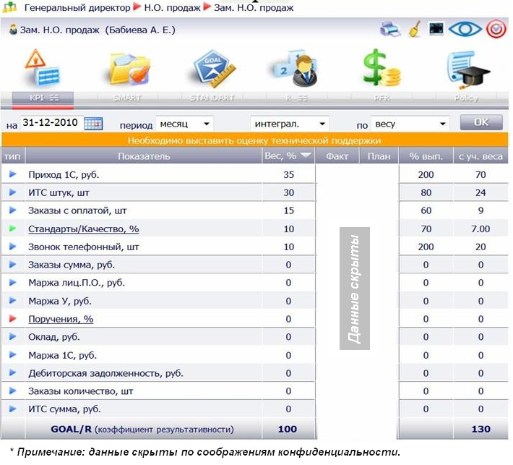Switch to the Policy tab
The width and height of the screenshot is (513, 465).
click(467, 98)
